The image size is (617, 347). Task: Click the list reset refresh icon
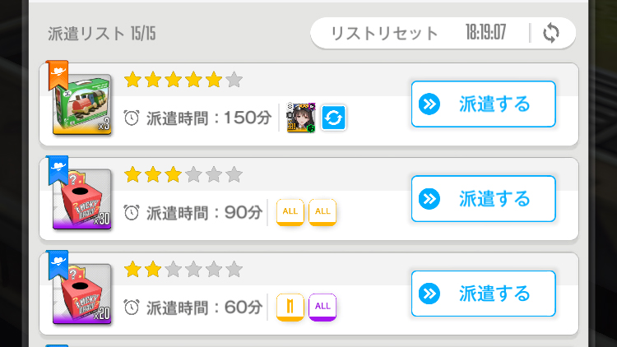[551, 34]
